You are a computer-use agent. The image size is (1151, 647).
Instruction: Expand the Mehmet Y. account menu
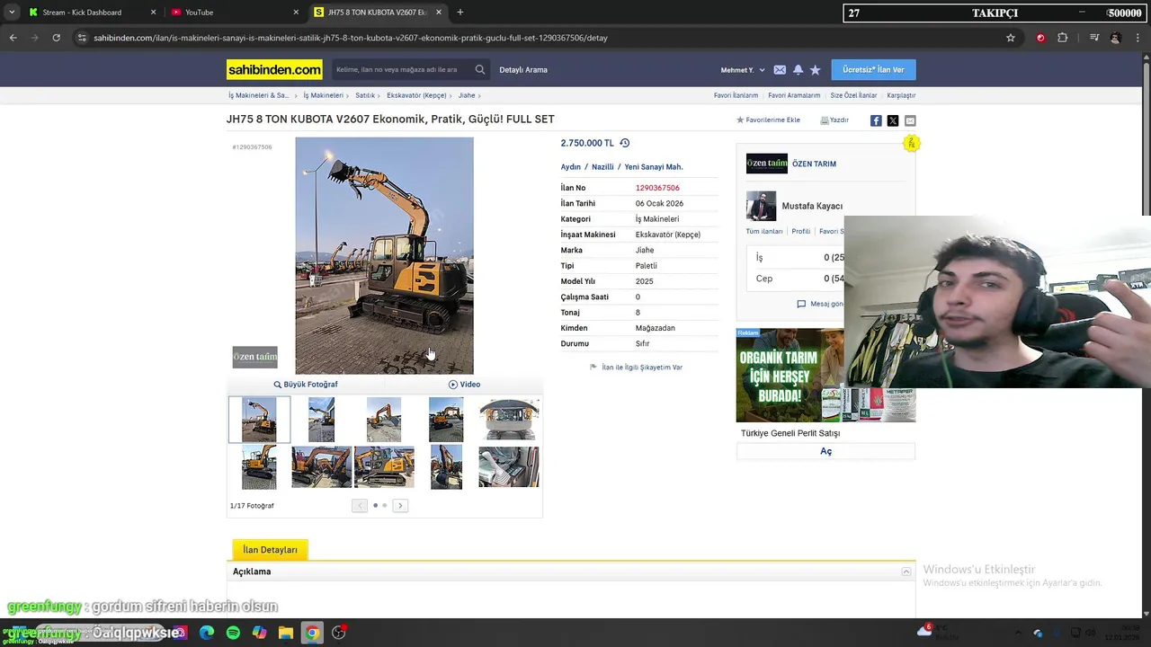click(x=743, y=70)
